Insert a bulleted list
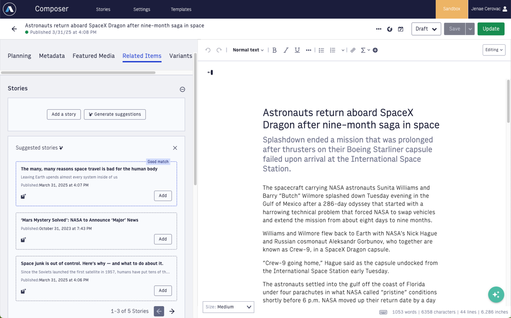The height and width of the screenshot is (318, 511). (x=321, y=50)
